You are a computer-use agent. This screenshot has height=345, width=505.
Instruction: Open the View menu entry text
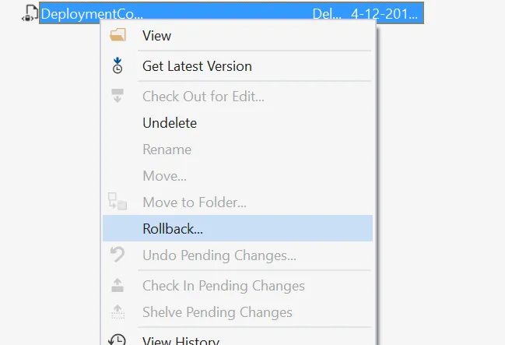[x=156, y=36]
